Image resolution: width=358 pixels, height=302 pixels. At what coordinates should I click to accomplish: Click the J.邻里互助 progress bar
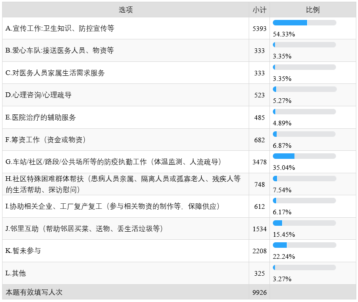pos(304,223)
